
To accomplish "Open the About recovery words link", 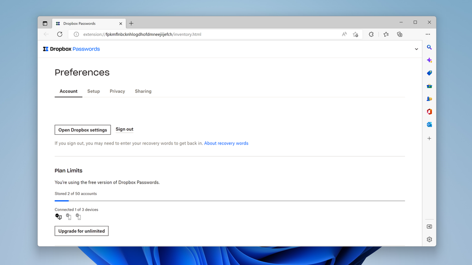I will 226,143.
